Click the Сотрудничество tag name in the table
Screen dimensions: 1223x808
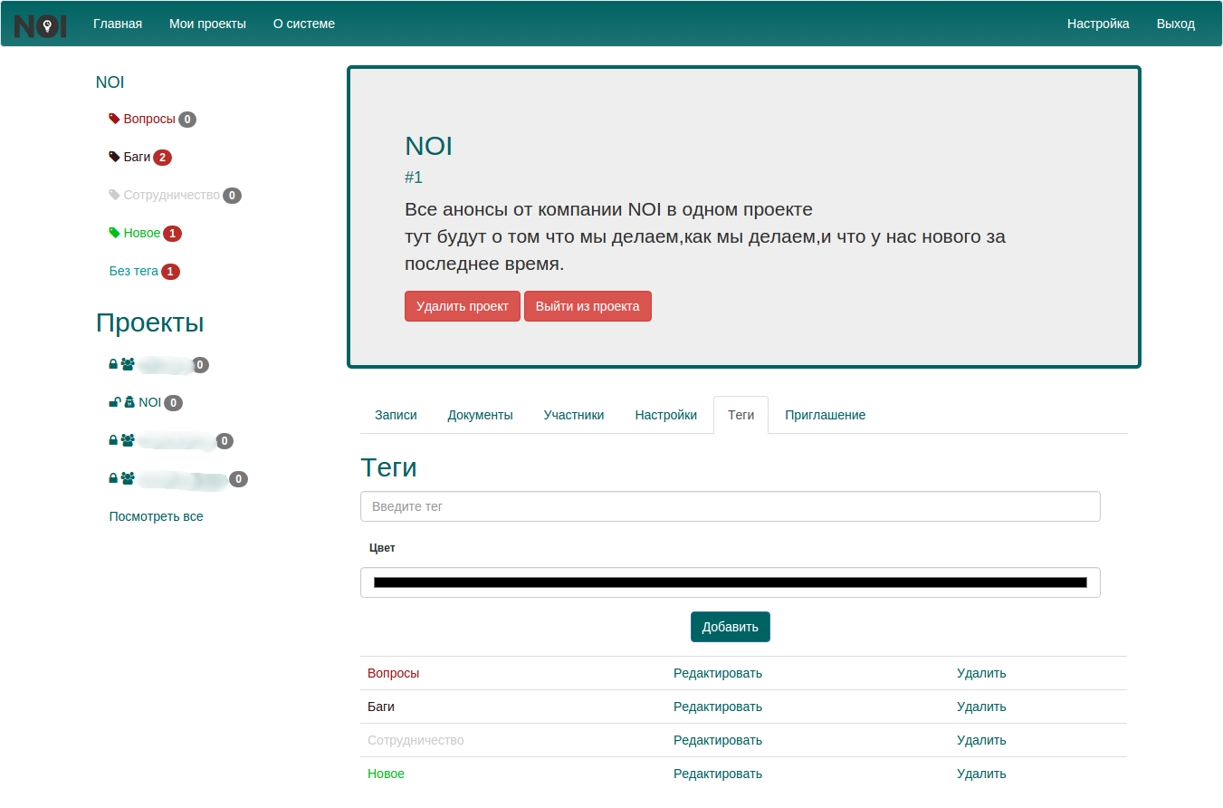pyautogui.click(x=416, y=740)
